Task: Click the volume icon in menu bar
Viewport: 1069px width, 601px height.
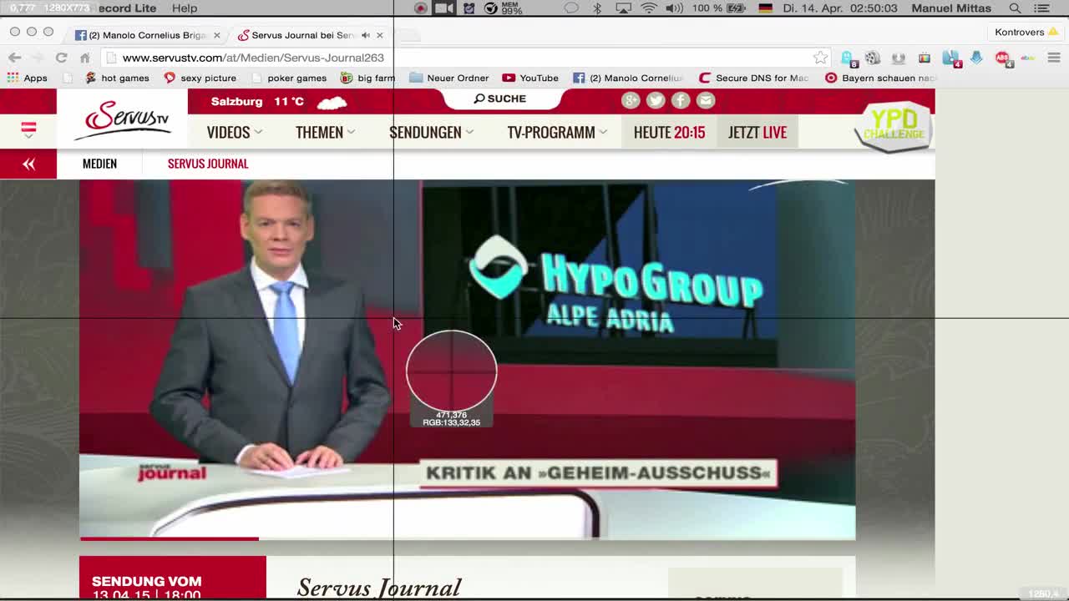Action: click(675, 8)
